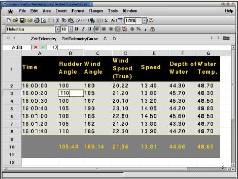Apply percent format

(x=139, y=29)
